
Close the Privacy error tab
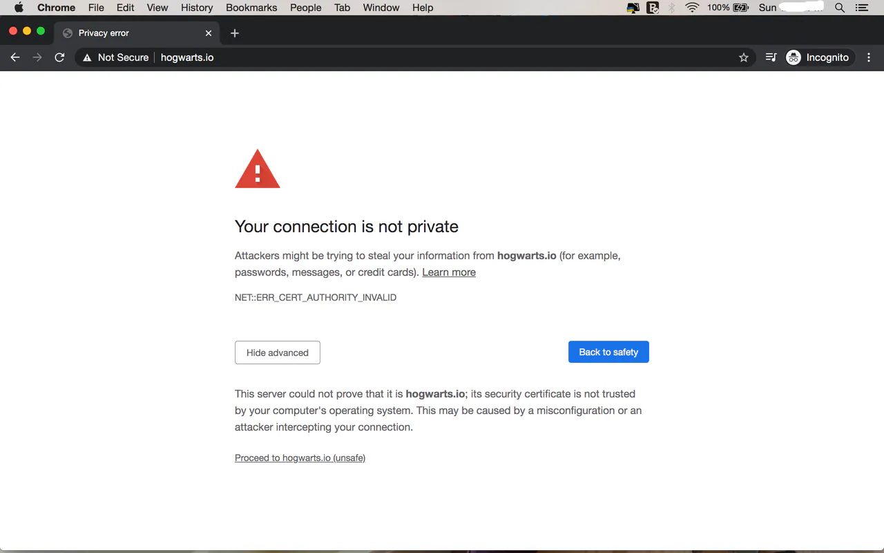coord(209,33)
